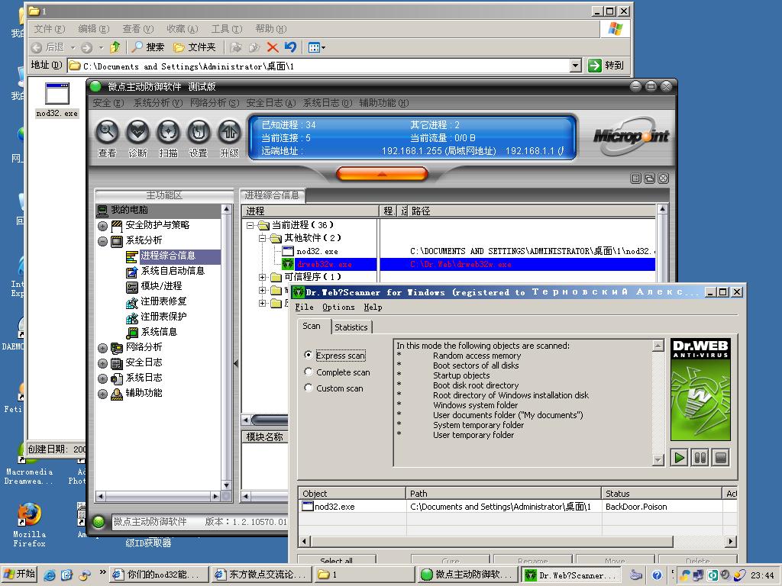Expand the 辅助功能 tree node
782x586 pixels.
click(103, 394)
